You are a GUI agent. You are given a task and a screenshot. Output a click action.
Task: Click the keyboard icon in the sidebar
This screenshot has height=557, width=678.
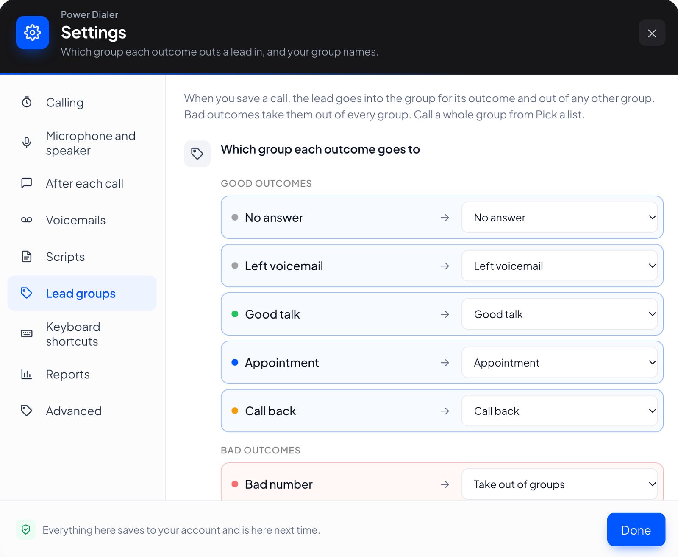[x=27, y=334]
